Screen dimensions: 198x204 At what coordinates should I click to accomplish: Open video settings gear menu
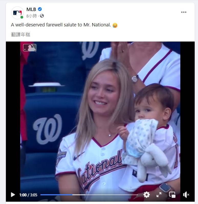click(147, 195)
